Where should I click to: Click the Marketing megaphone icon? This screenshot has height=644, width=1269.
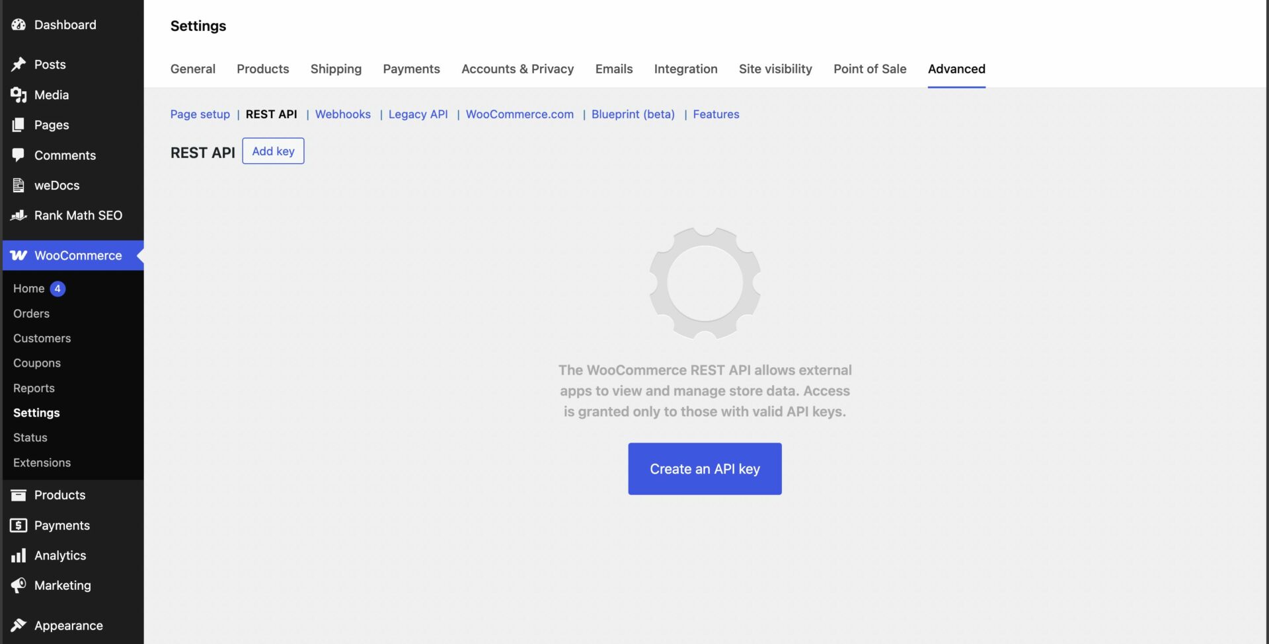(x=19, y=586)
